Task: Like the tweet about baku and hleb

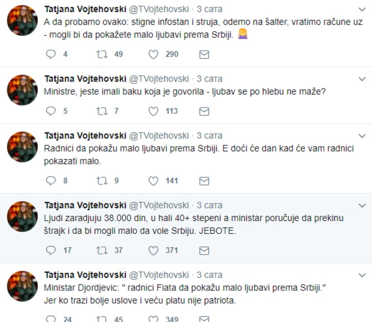Action: (x=153, y=111)
